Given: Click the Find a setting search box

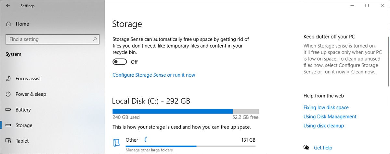Looking at the screenshot, I should tap(49, 39).
